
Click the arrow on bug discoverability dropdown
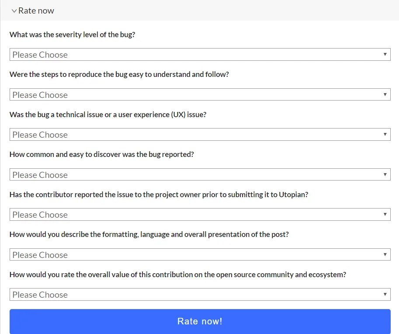coord(385,175)
